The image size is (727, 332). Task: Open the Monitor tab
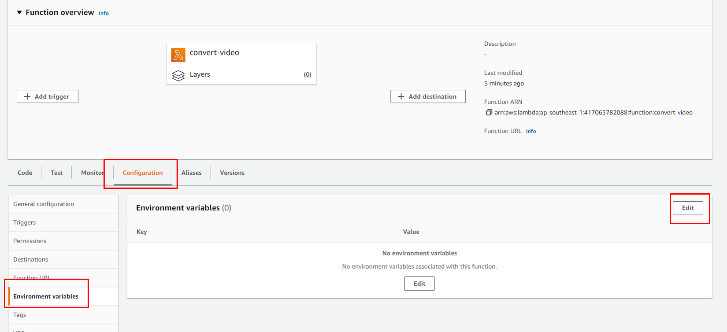pos(92,173)
